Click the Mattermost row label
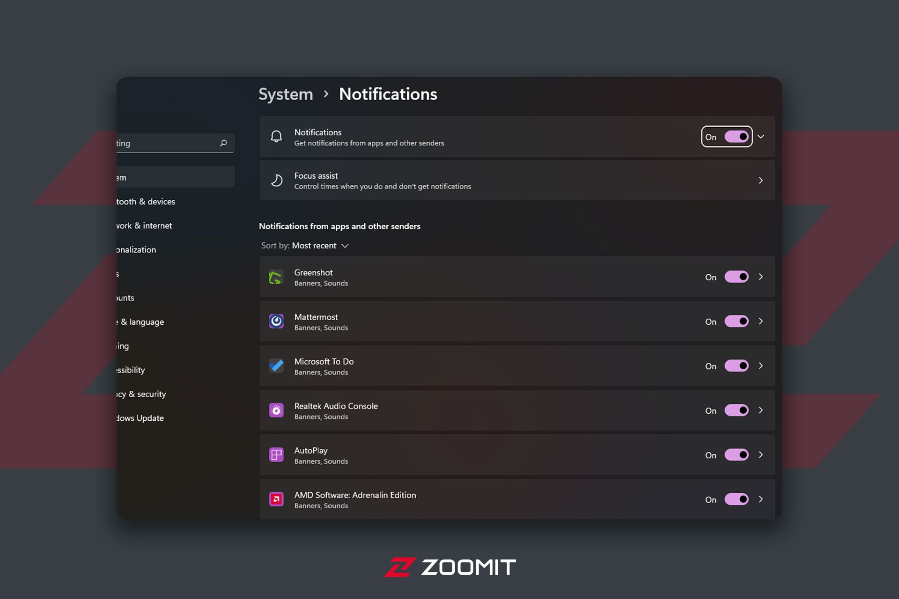The width and height of the screenshot is (899, 599). click(x=316, y=317)
